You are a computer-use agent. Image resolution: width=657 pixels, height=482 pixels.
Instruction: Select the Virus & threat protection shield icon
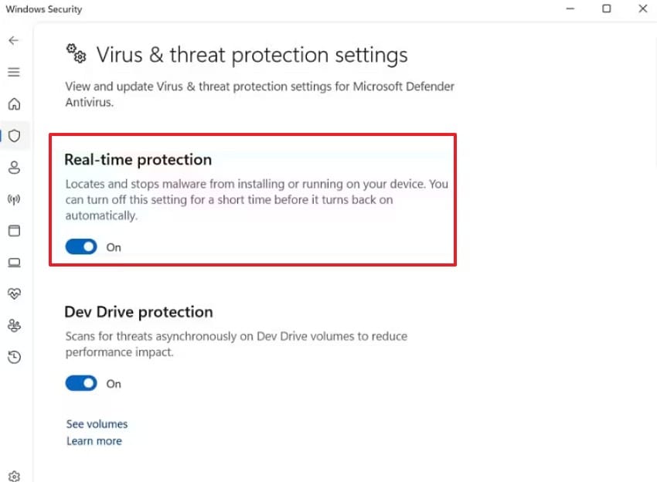click(x=14, y=135)
